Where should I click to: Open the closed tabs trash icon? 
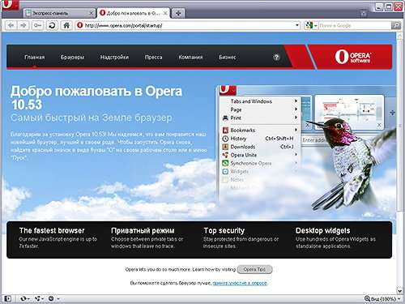pyautogui.click(x=364, y=13)
